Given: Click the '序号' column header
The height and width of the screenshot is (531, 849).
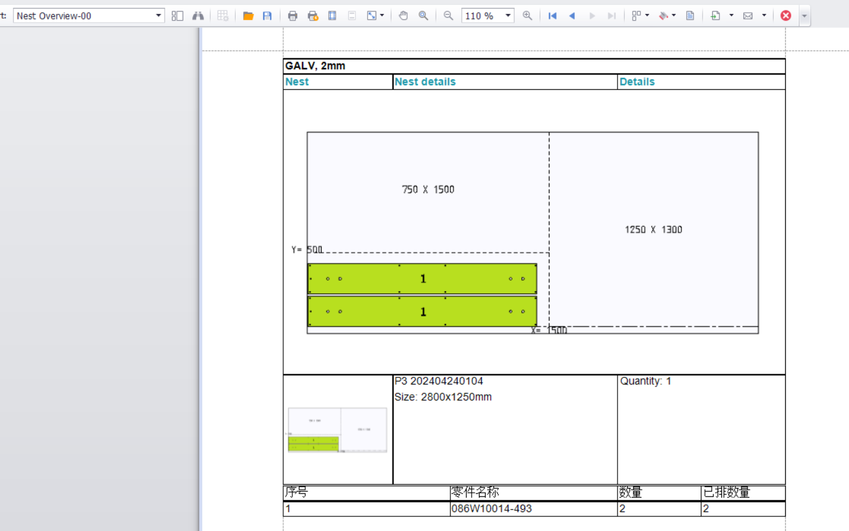Looking at the screenshot, I should pyautogui.click(x=297, y=492).
